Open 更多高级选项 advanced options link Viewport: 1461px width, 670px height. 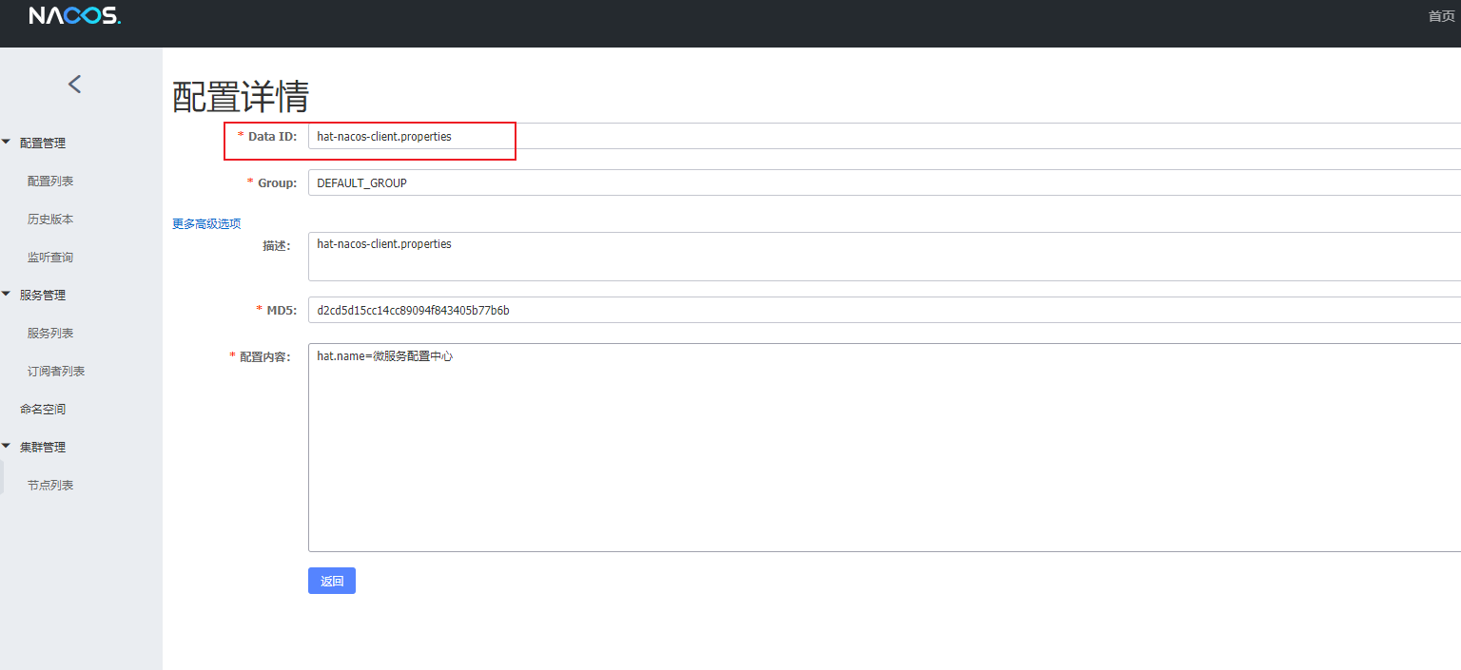pyautogui.click(x=205, y=223)
